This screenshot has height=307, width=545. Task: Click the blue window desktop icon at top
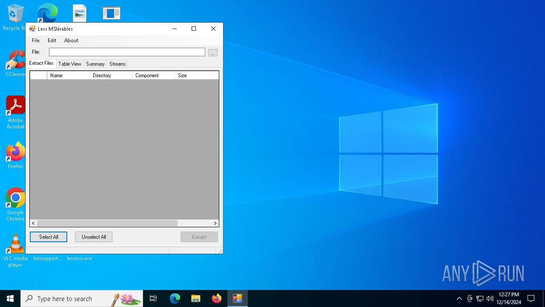pos(111,13)
